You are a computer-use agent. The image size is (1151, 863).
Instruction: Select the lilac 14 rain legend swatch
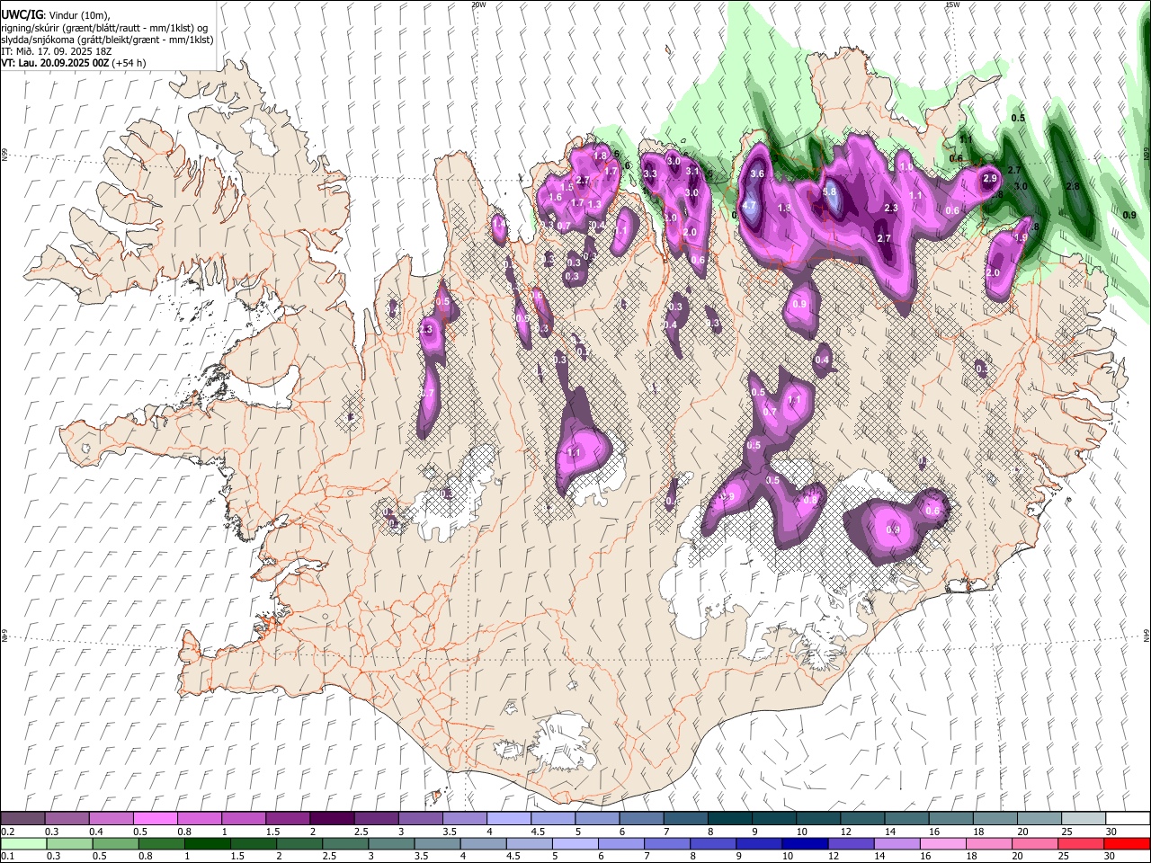(897, 843)
